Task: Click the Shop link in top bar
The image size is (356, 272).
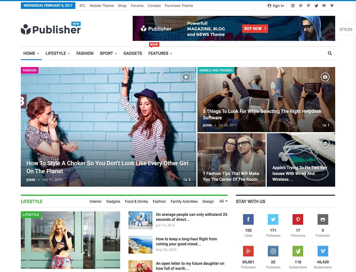Action: pos(122,6)
